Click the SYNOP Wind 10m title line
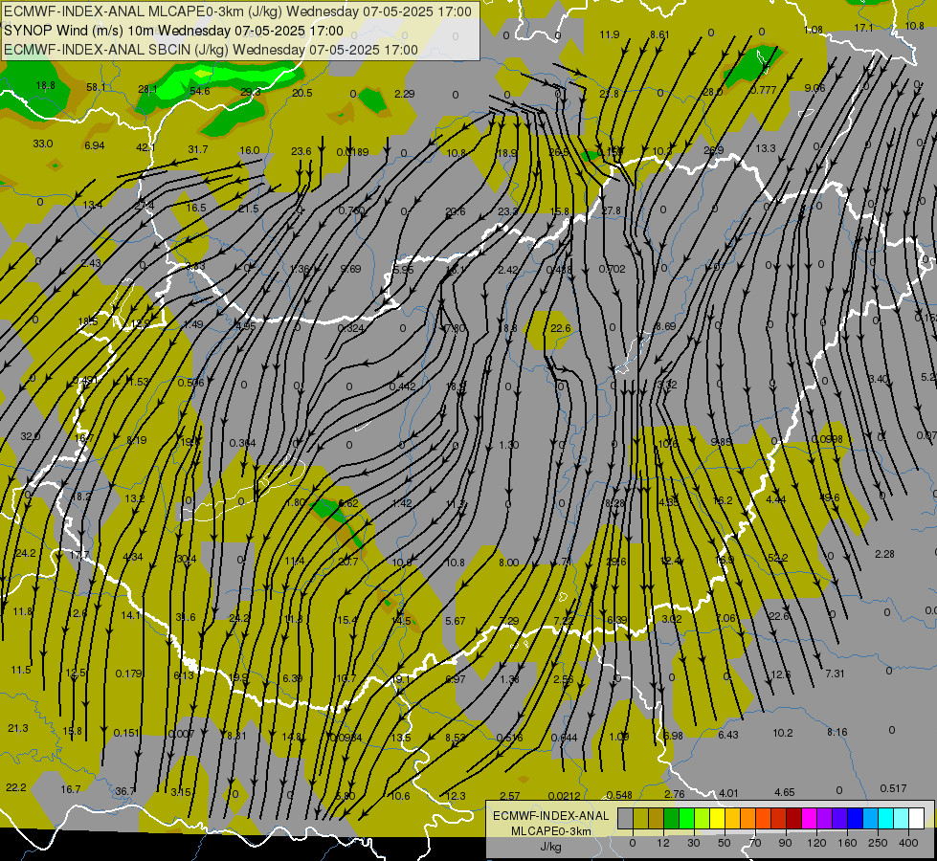937x861 pixels. coord(173,31)
